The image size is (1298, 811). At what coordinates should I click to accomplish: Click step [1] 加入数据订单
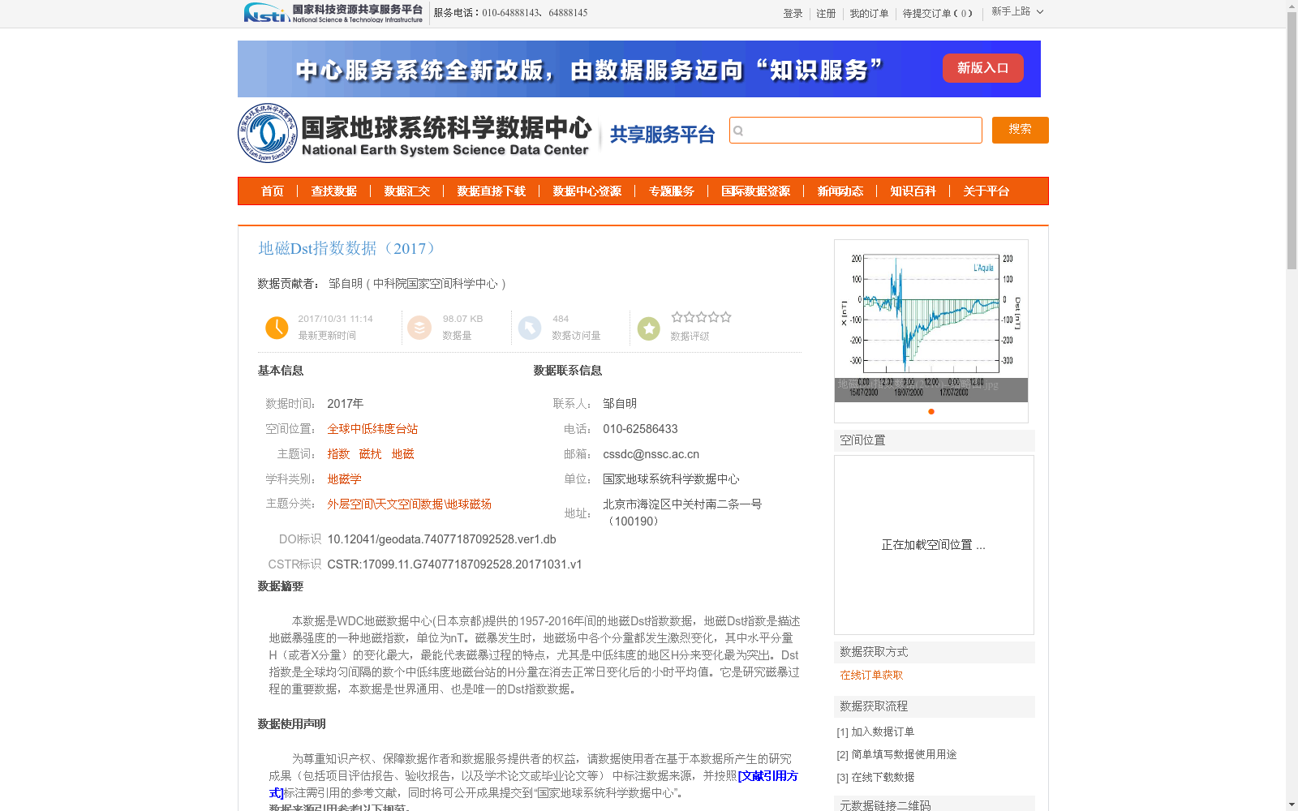pos(875,732)
